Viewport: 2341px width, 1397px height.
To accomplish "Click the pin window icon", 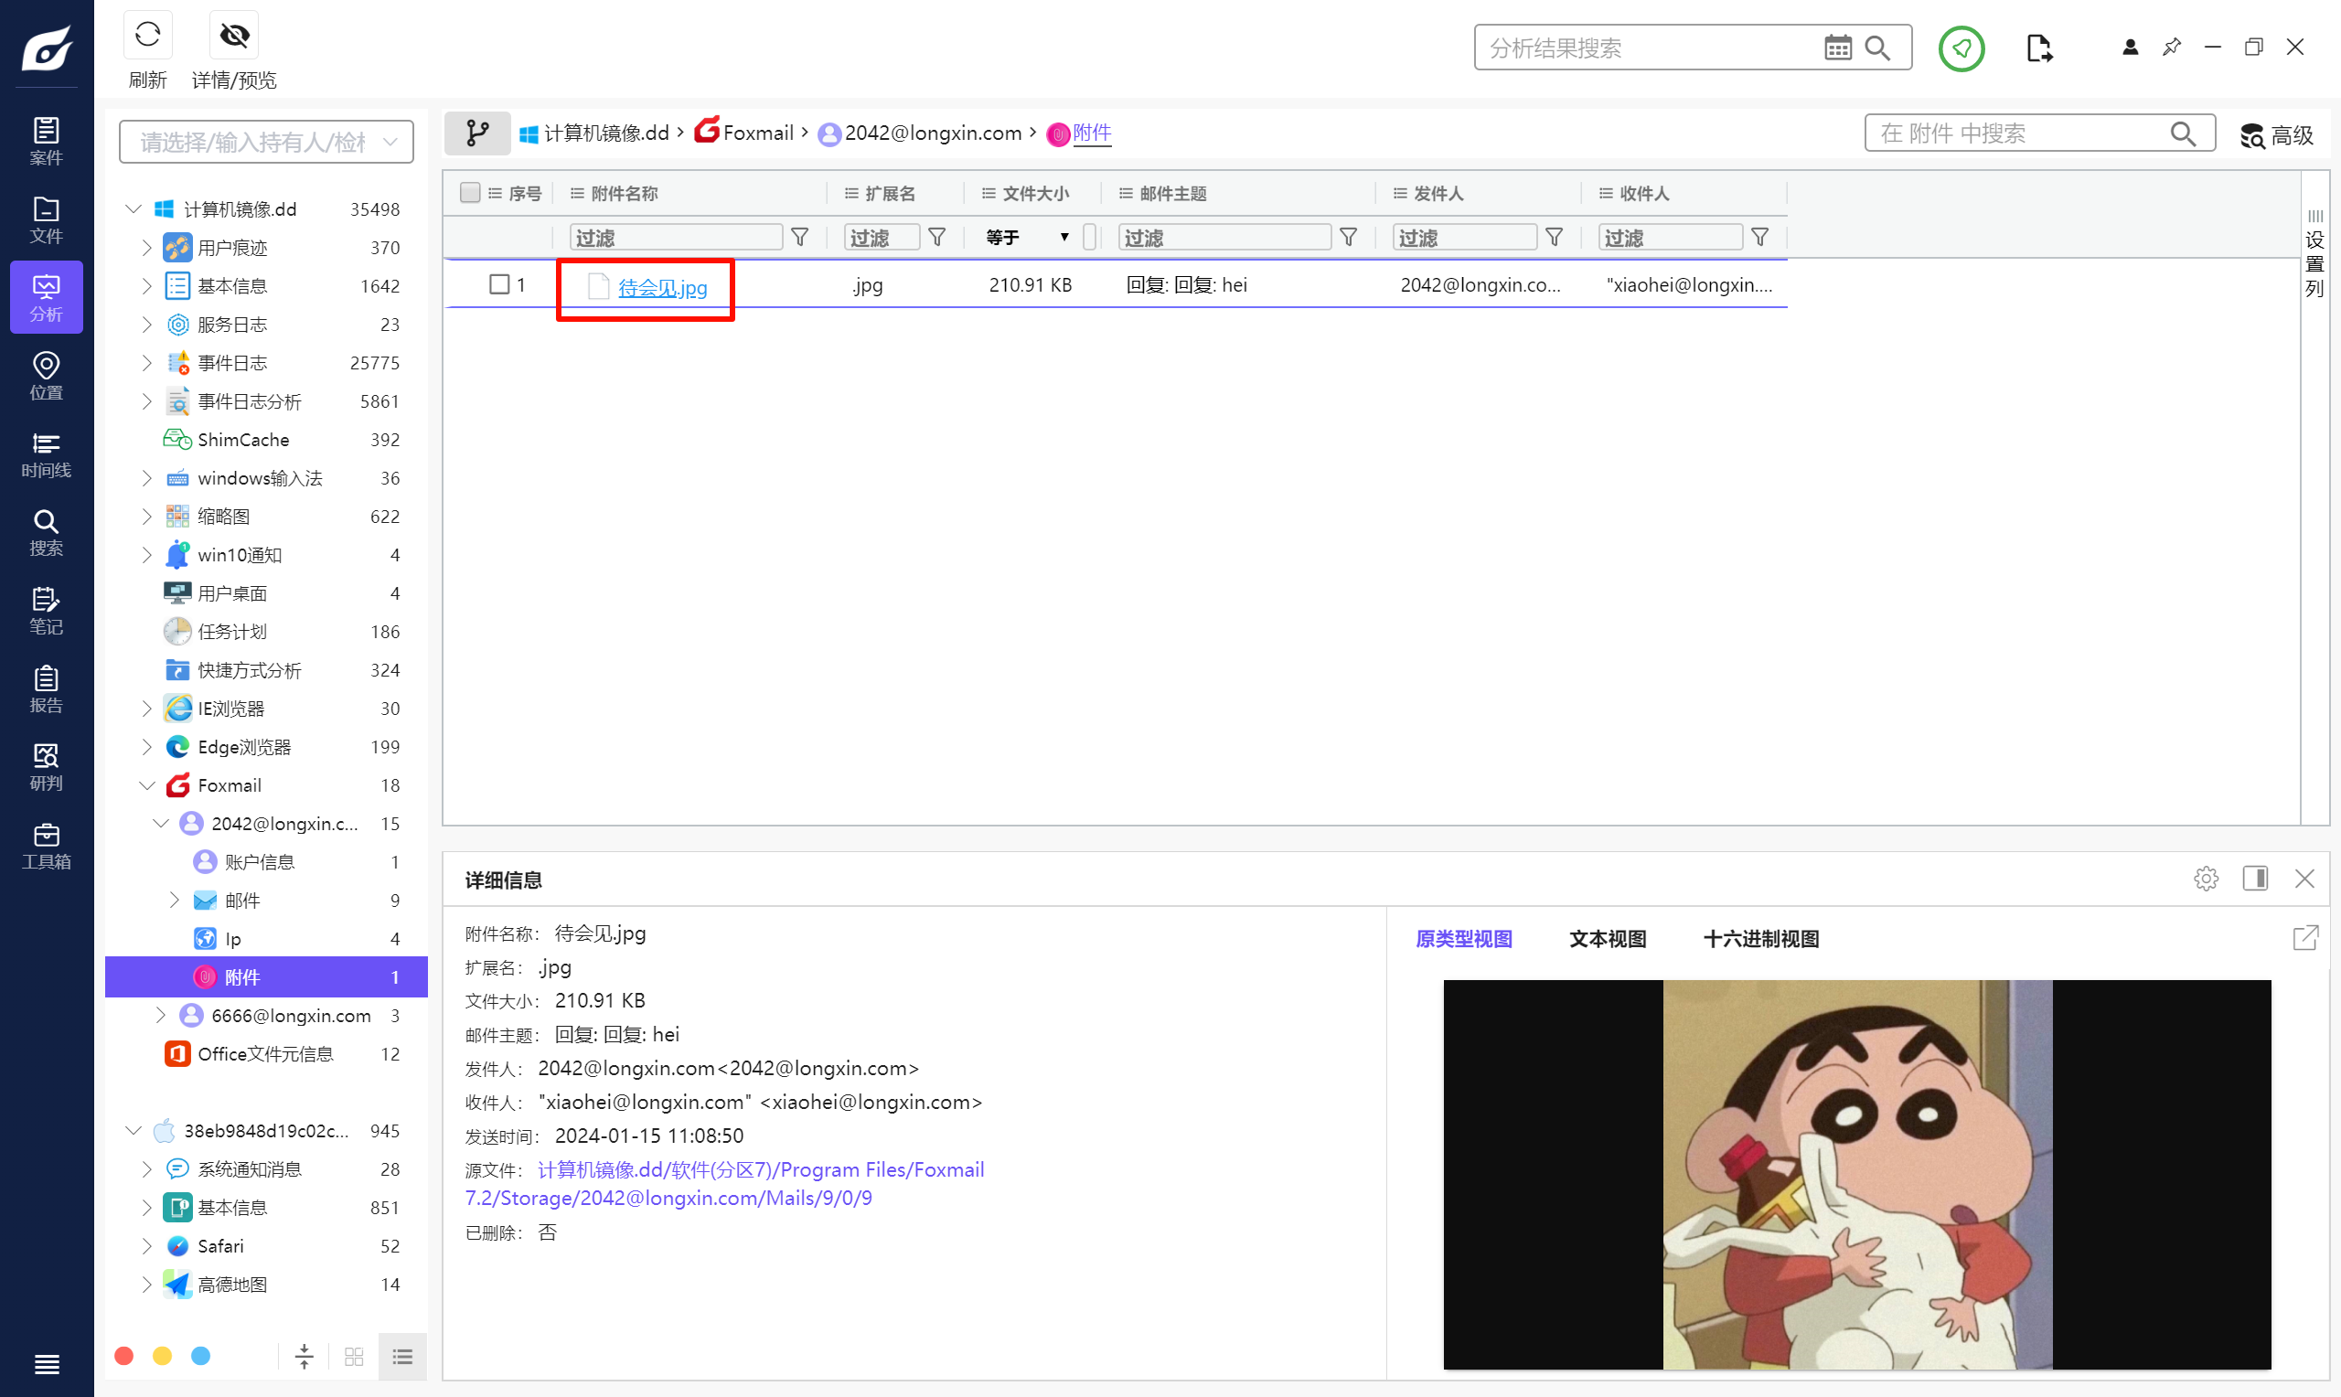I will [x=2172, y=47].
